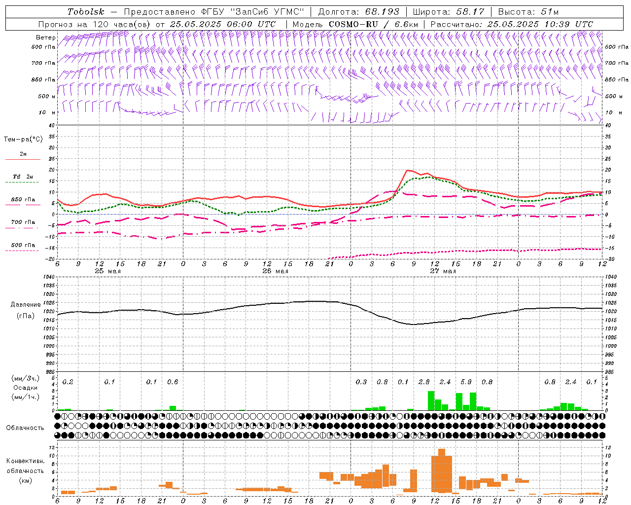Click the solid line sample under '2м' legend
This screenshot has height=505, width=631.
tap(23, 160)
